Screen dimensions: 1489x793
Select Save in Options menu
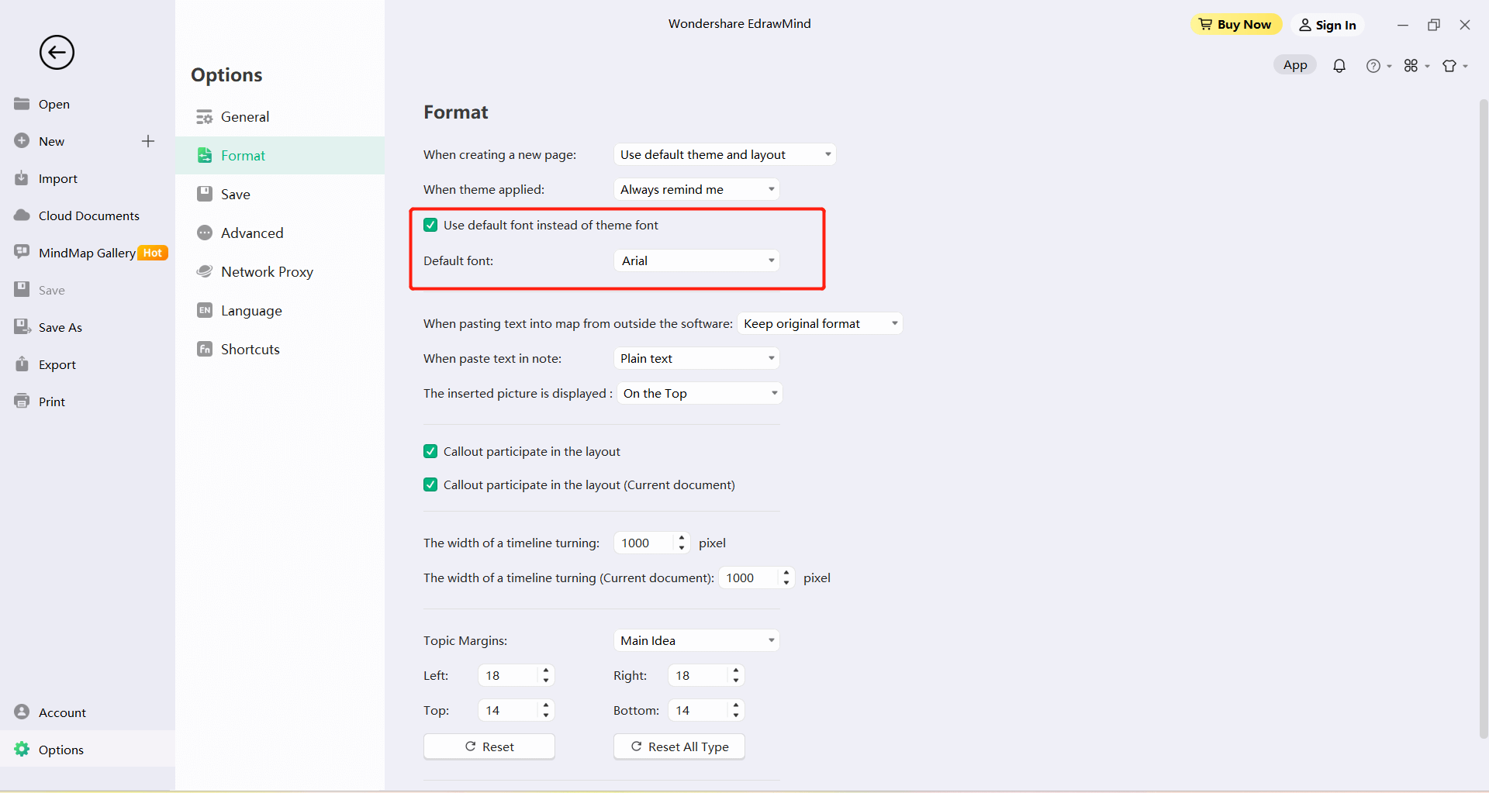[280, 194]
